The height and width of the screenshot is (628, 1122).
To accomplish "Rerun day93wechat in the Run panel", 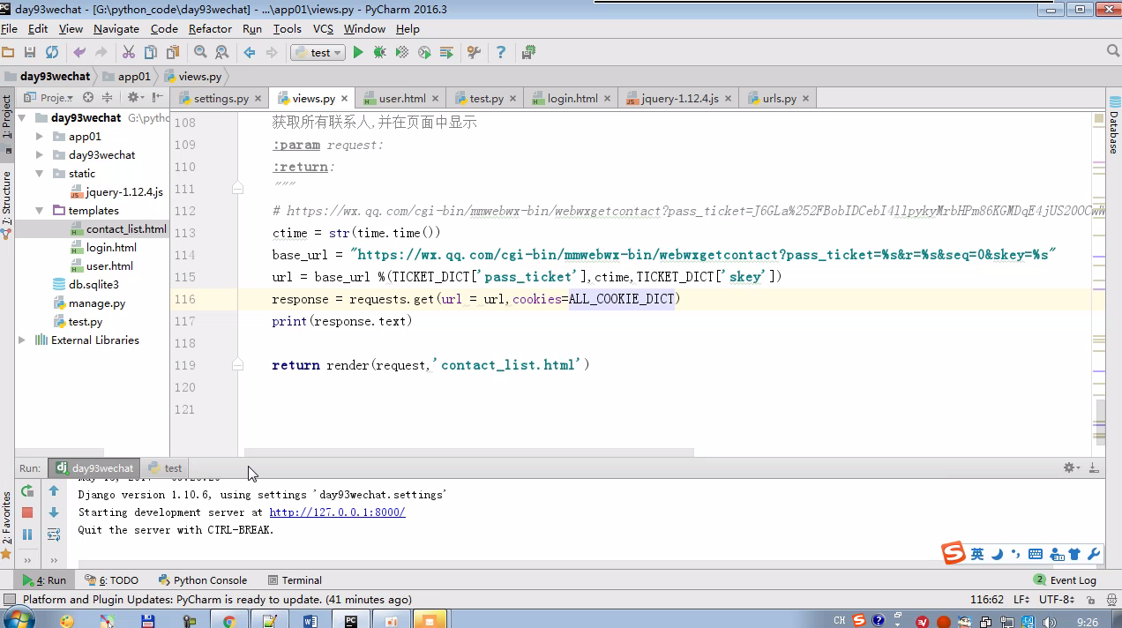I will tap(27, 491).
